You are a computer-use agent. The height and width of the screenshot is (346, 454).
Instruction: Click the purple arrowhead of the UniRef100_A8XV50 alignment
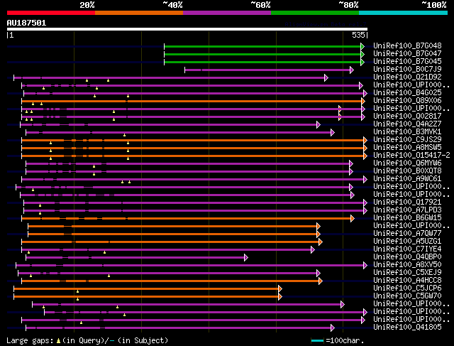coord(365,266)
